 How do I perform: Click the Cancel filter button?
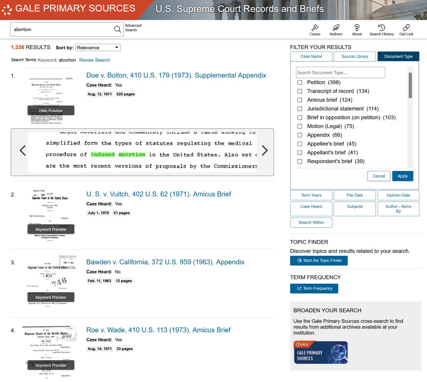[x=379, y=176]
